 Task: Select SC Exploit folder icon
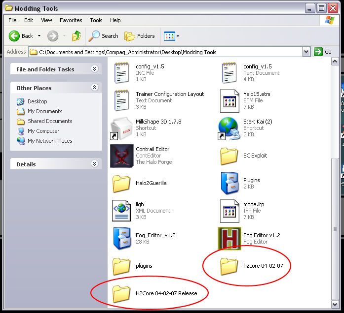229,156
